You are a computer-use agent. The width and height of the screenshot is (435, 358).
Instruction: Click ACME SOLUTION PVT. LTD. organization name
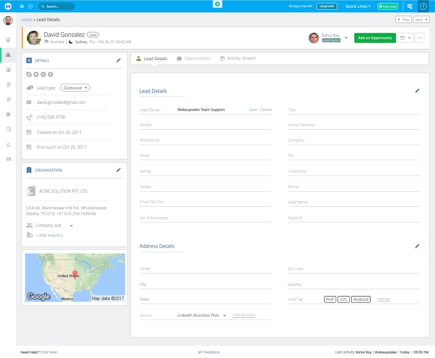click(64, 191)
